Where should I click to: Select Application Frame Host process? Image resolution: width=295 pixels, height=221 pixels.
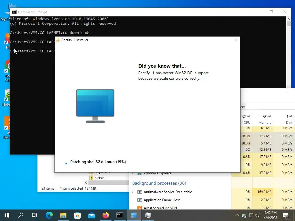click(x=162, y=200)
